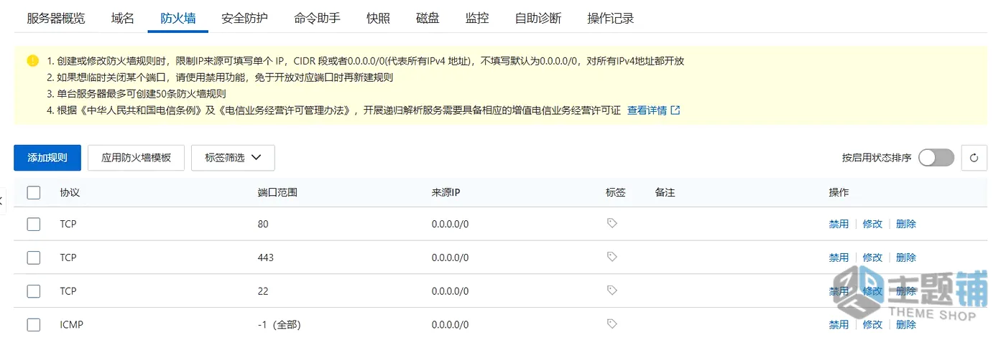
Task: Click the yellow warning icon in notice
Action: click(x=33, y=61)
